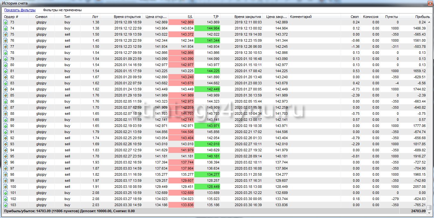Viewport: 434px width, 218px height.
Task: Click the green T/P cell 144.984
Action: click(207, 28)
